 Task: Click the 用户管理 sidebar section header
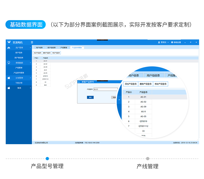19,48
